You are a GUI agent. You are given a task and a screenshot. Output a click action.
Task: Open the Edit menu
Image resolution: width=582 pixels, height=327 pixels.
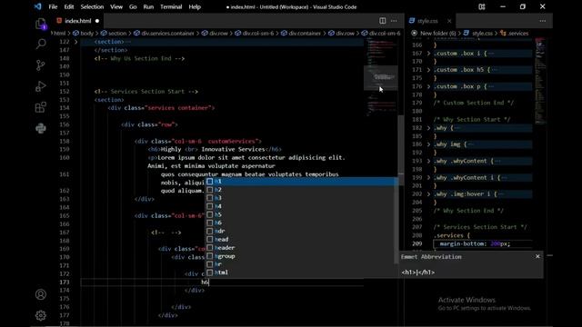pos(69,6)
